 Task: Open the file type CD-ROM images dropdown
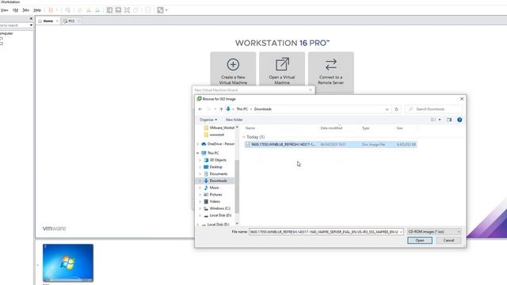click(x=434, y=232)
